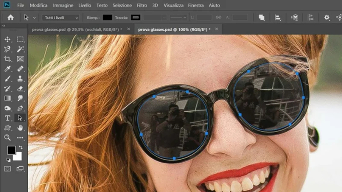Open the 3D menu
Image resolution: width=342 pixels, height=192 pixels.
click(155, 6)
